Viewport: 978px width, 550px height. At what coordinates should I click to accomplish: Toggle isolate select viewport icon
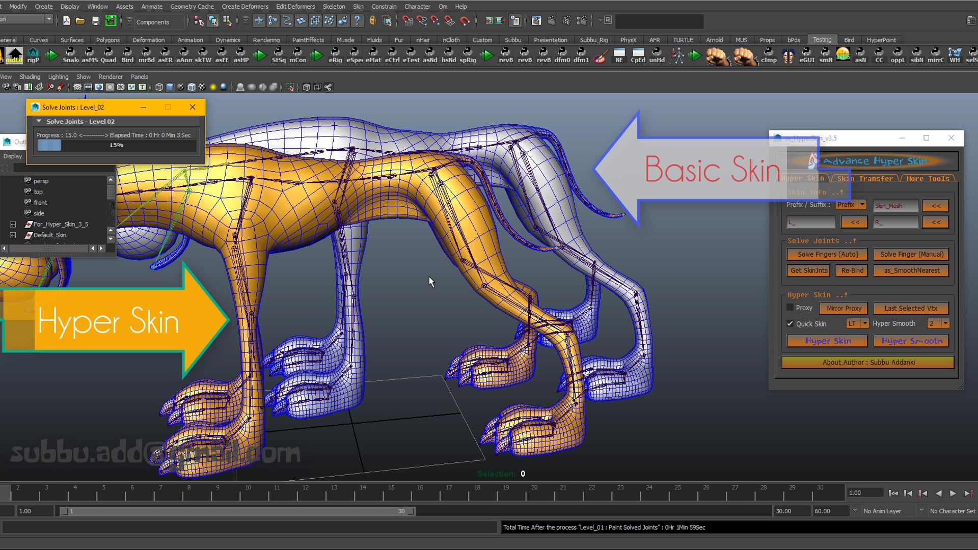(290, 87)
